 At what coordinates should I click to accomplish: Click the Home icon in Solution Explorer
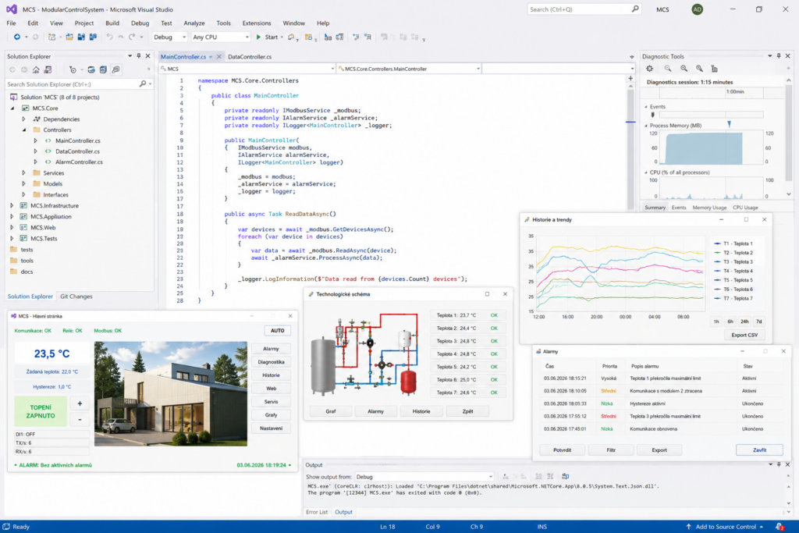click(36, 69)
